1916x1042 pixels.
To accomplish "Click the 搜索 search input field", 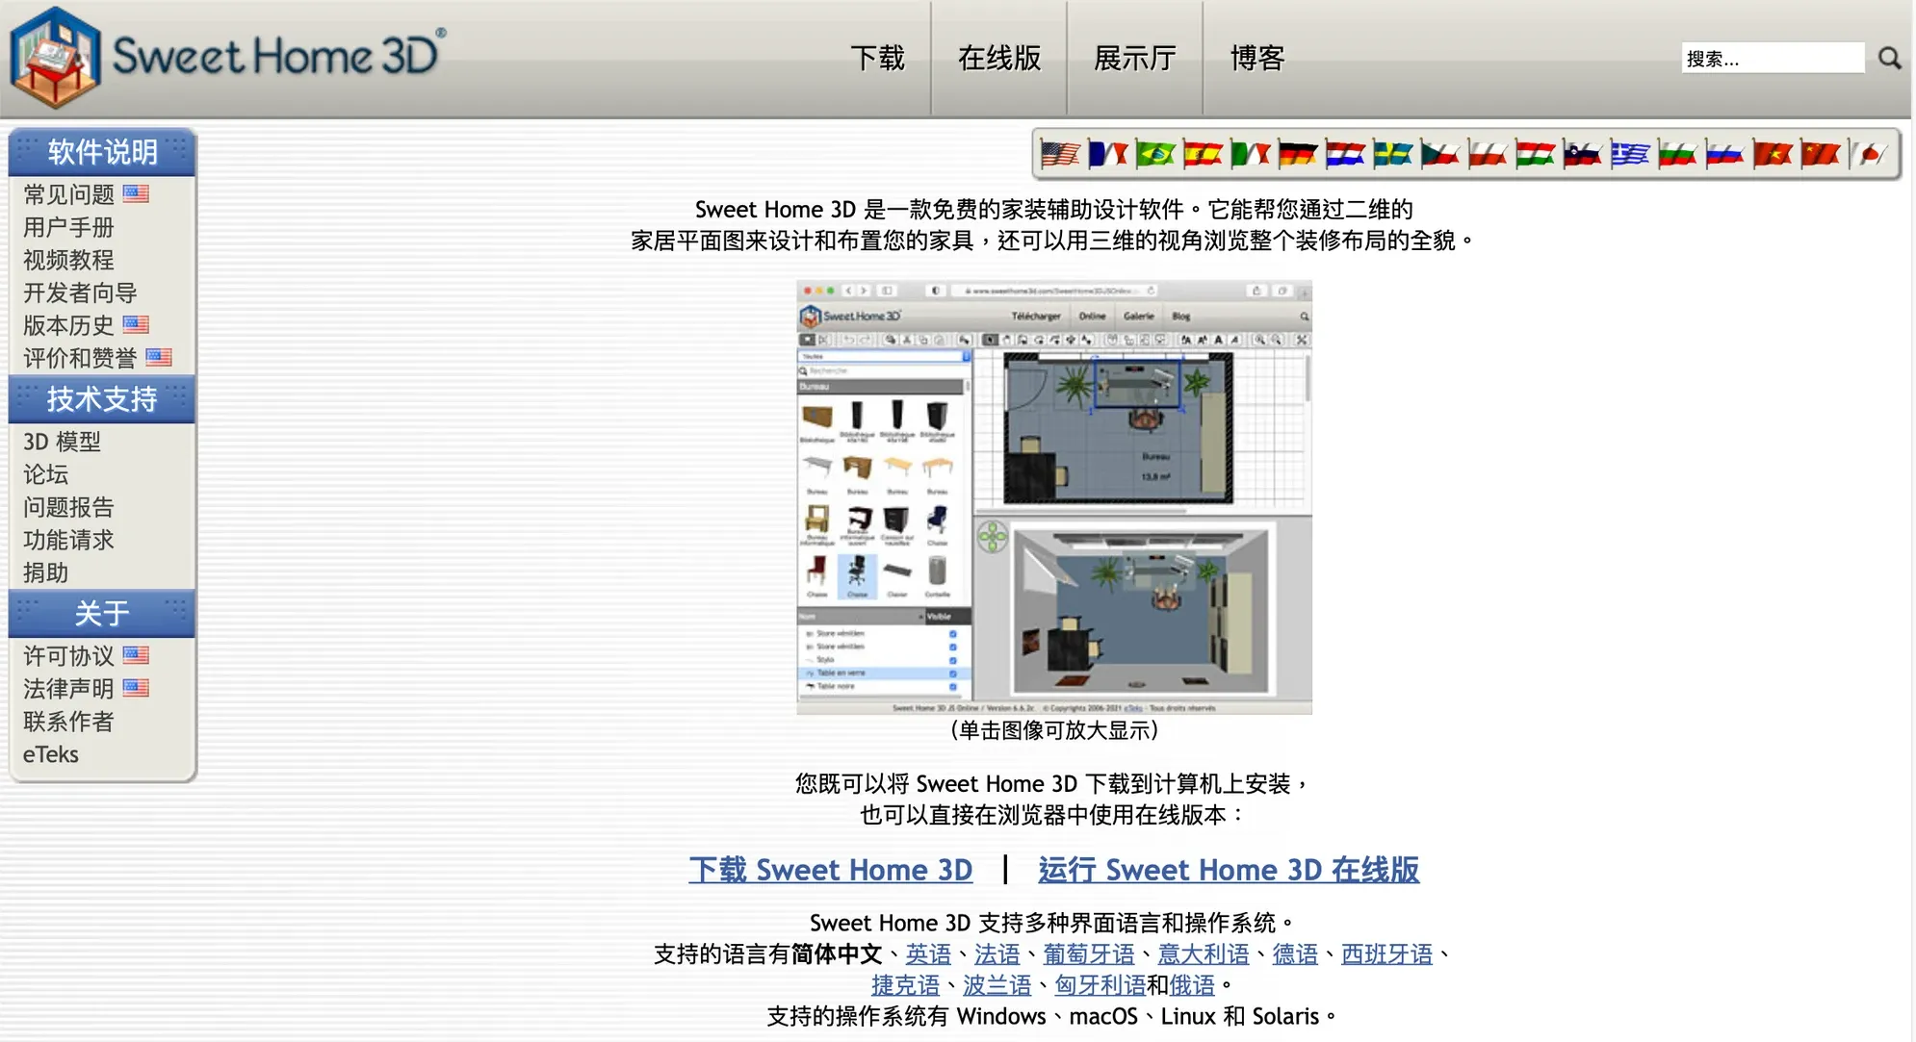I will tap(1773, 59).
